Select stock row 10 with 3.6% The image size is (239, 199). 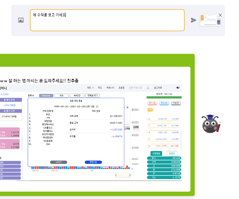[163, 146]
